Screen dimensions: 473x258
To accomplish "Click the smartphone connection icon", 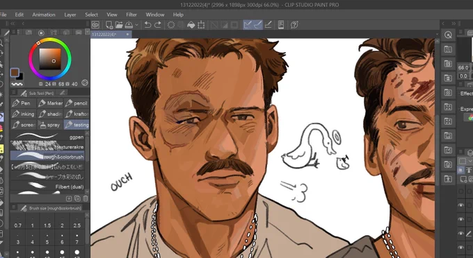I will point(281,25).
